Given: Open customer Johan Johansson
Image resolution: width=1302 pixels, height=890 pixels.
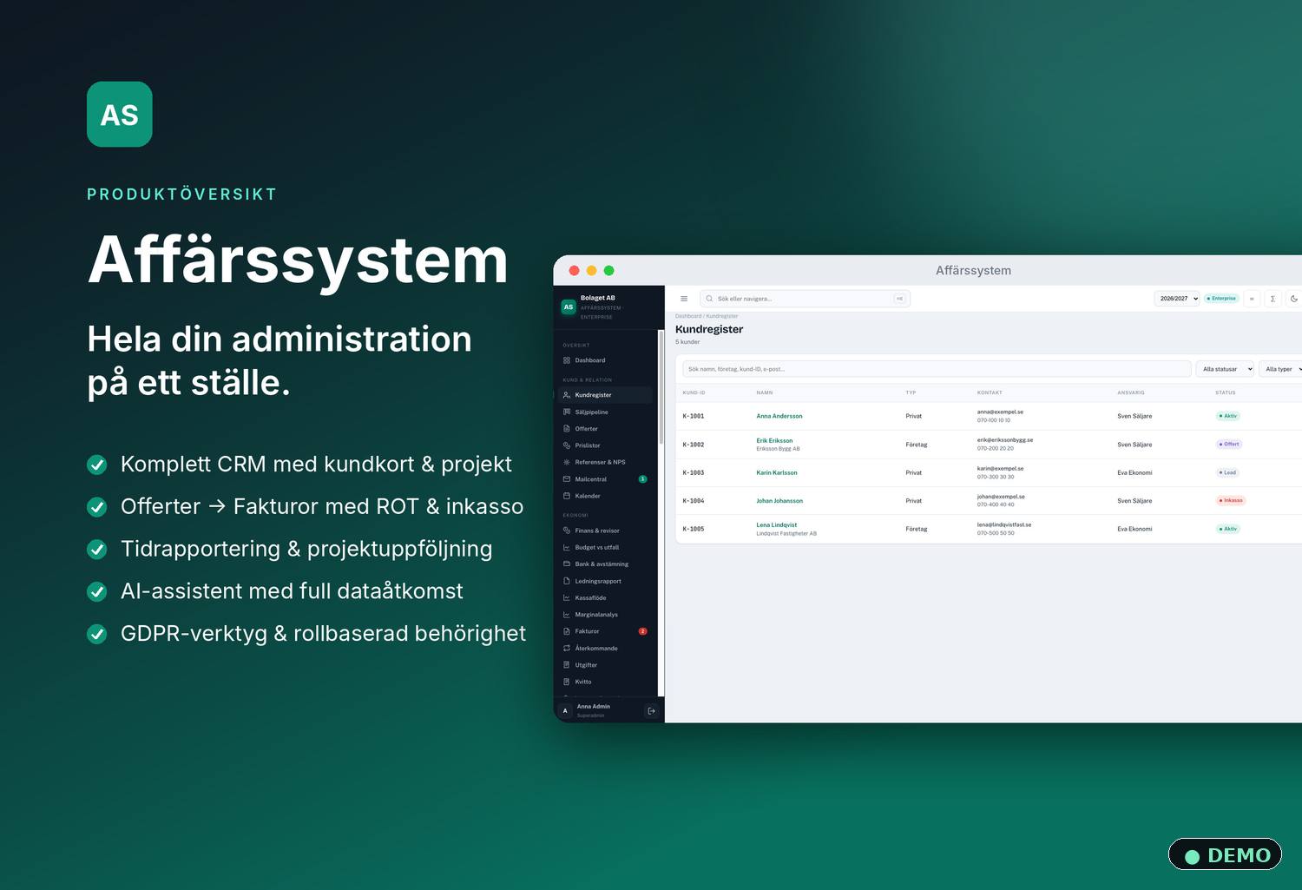Looking at the screenshot, I should click(779, 501).
